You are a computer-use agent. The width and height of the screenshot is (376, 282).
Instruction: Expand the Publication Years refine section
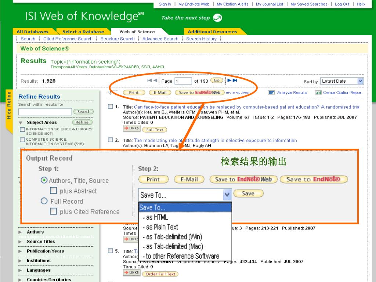(20, 251)
